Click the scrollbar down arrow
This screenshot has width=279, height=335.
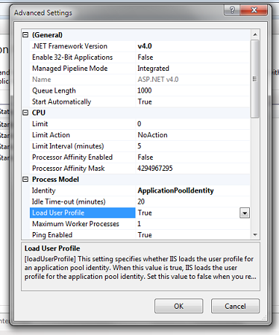pos(255,235)
